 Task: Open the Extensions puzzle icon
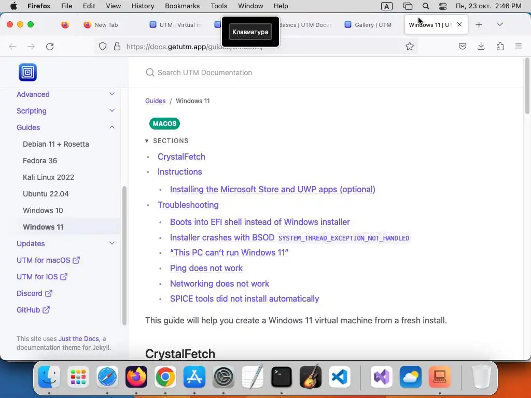pyautogui.click(x=500, y=46)
